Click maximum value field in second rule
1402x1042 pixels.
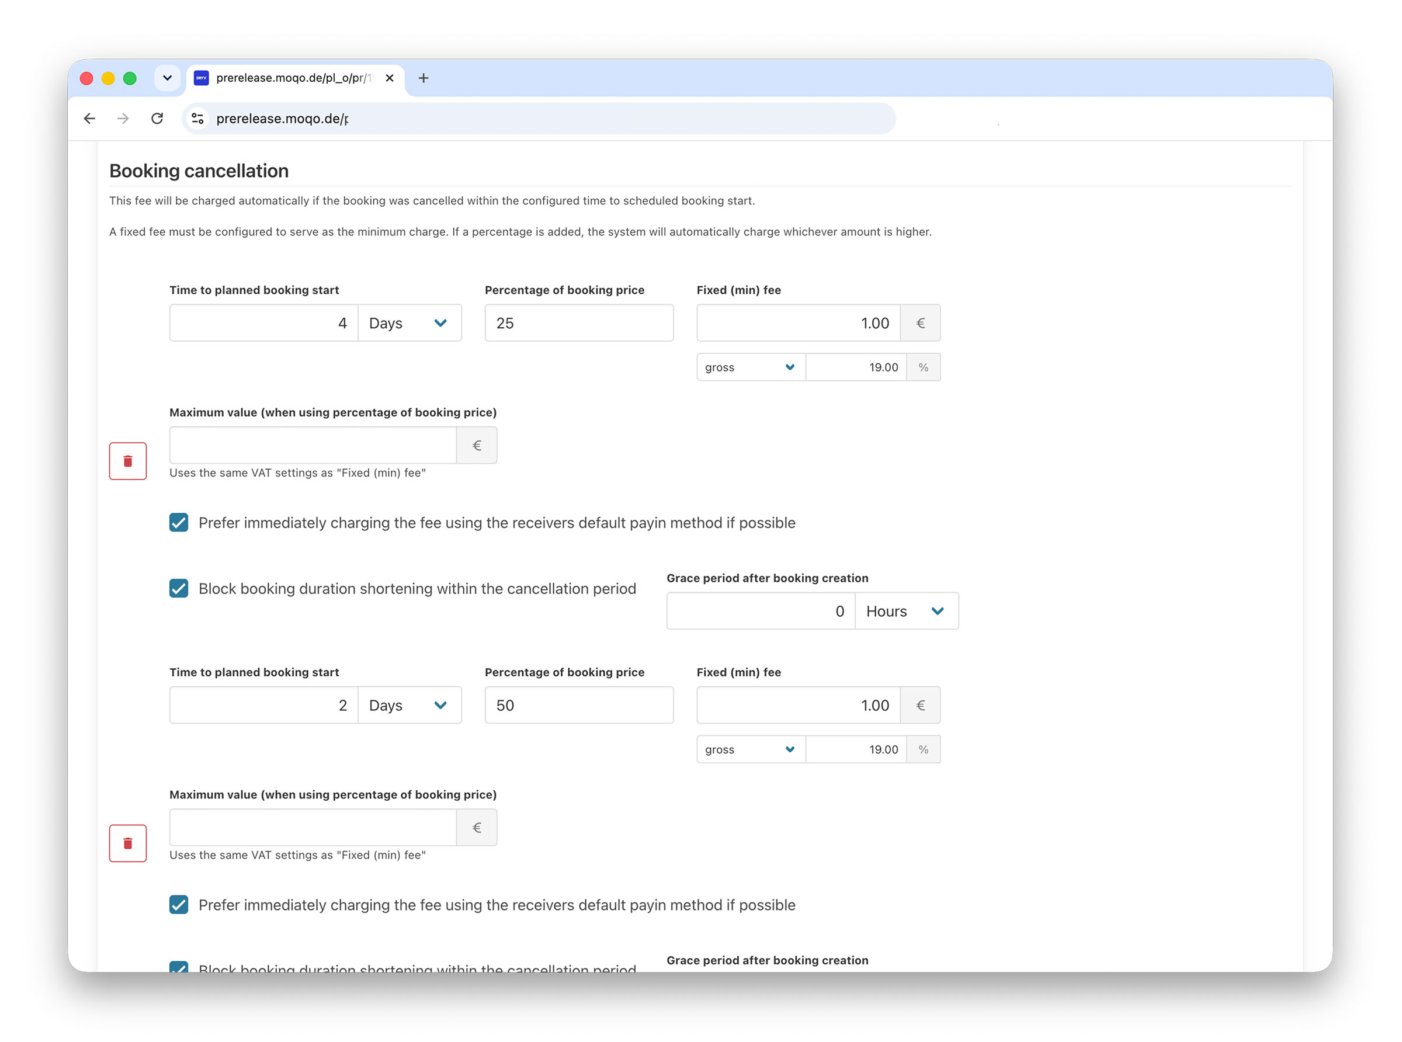pyautogui.click(x=313, y=828)
